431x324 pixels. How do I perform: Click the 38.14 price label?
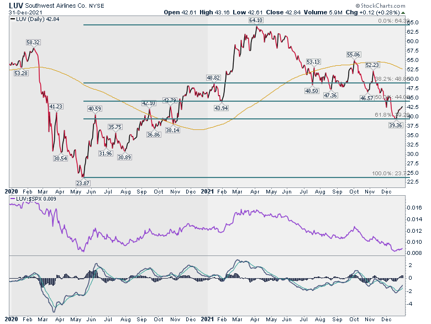pos(172,130)
